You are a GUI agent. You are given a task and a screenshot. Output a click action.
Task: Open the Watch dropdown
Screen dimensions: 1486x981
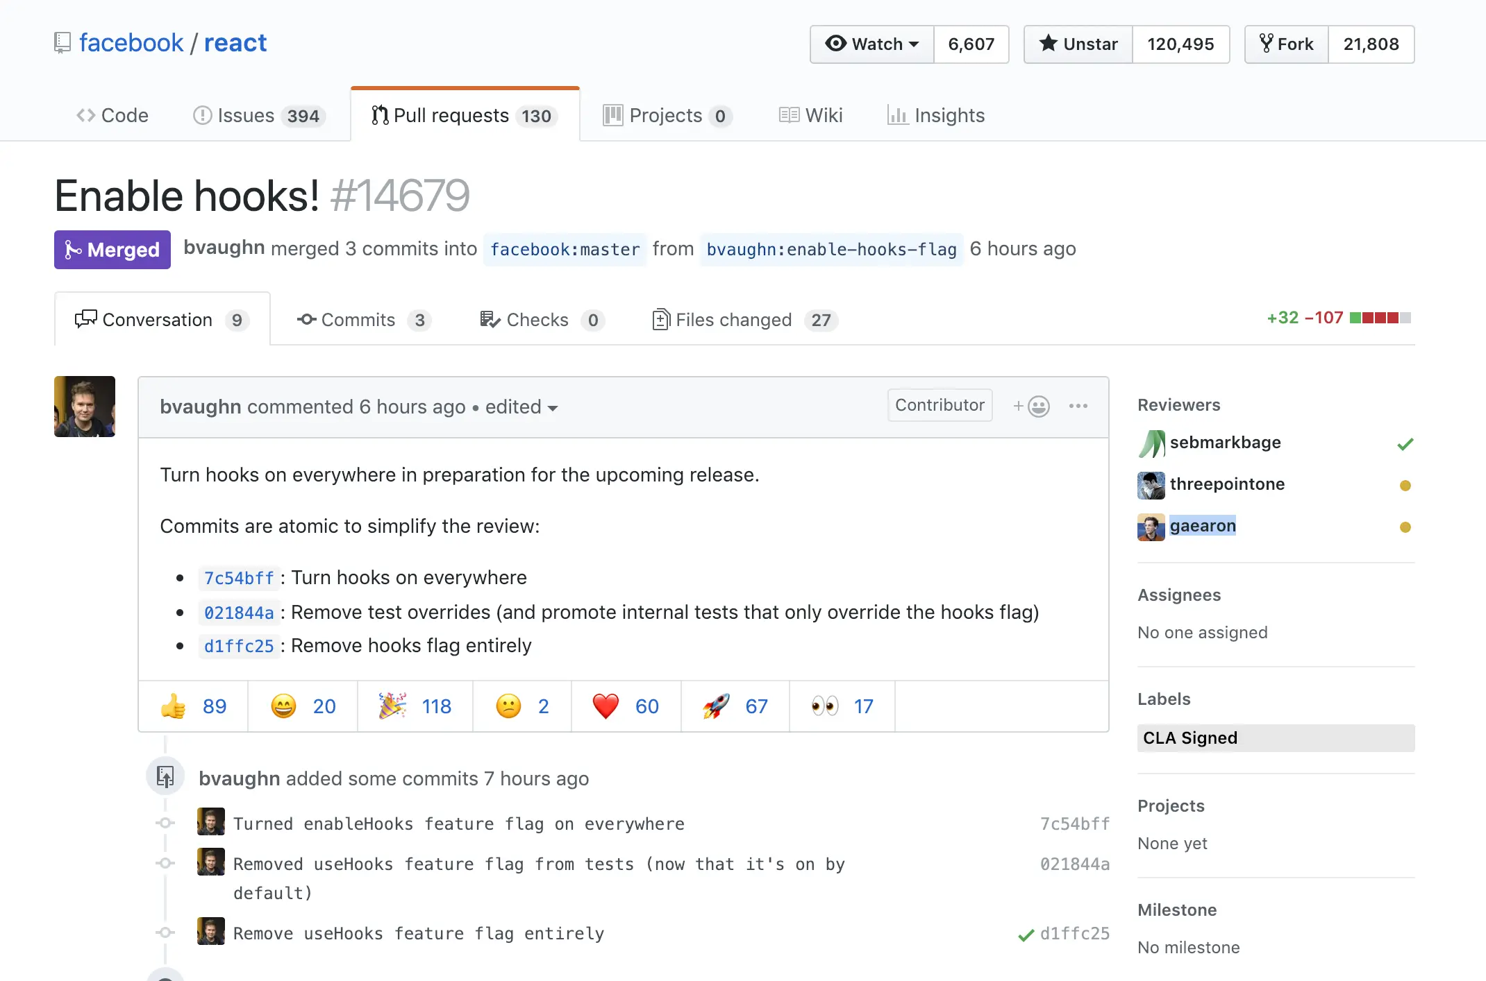coord(872,44)
